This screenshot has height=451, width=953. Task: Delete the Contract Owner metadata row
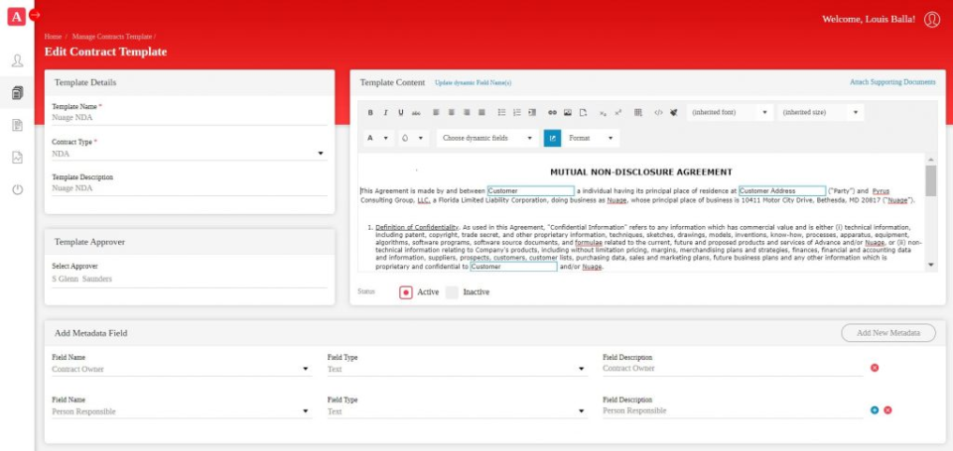point(875,368)
